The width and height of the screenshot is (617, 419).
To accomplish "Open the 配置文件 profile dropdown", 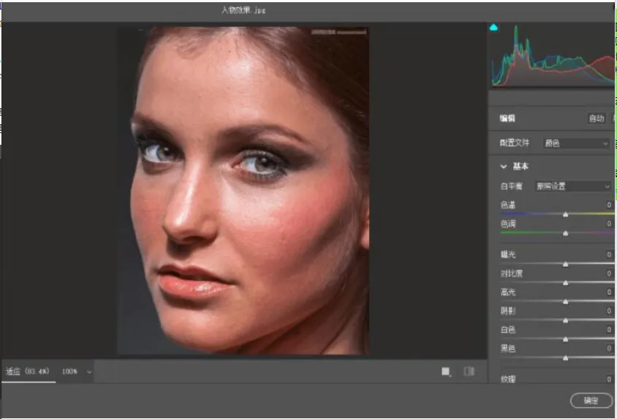I will (576, 143).
